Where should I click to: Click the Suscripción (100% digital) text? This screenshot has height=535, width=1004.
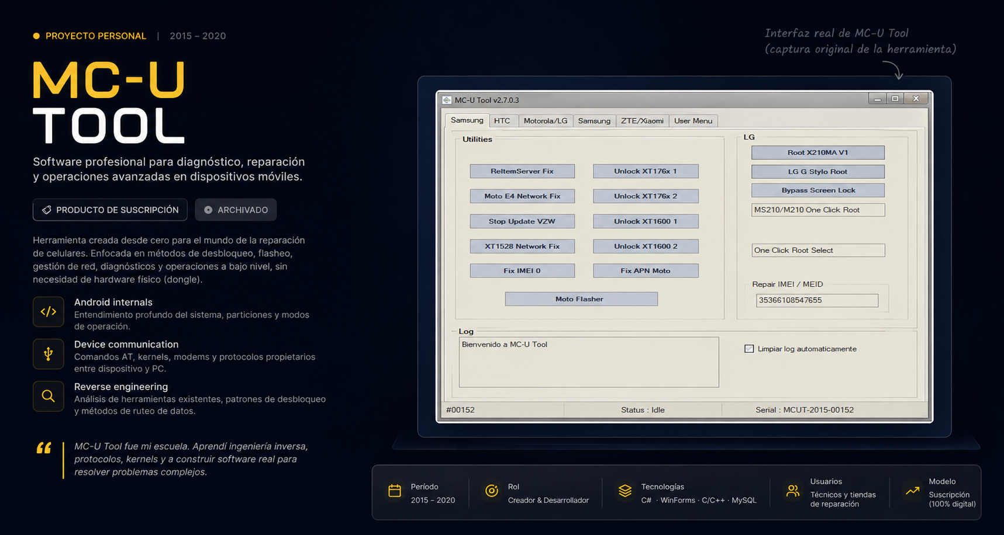coord(952,499)
